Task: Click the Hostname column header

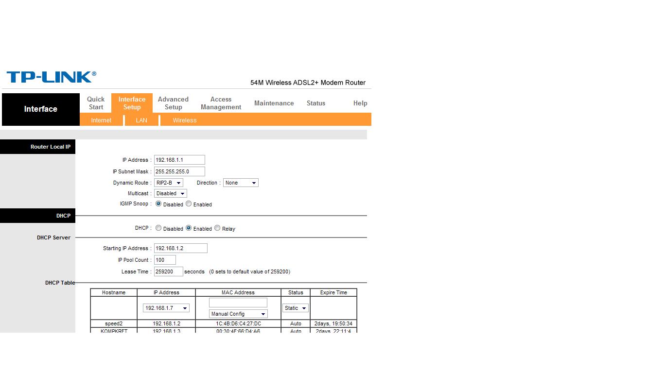Action: tap(114, 292)
